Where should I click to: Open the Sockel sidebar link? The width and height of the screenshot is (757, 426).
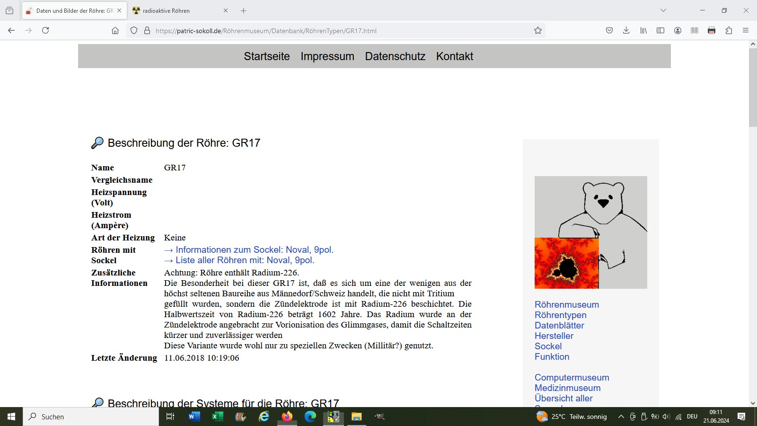pos(548,346)
